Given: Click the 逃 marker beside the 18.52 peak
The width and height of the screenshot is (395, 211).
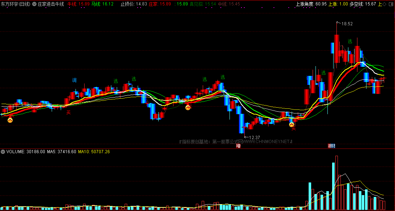Looking at the screenshot, I should 350,41.
